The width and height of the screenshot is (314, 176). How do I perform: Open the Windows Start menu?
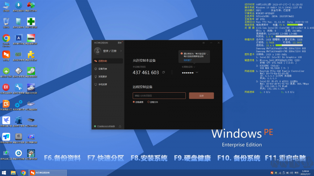click(x=4, y=173)
